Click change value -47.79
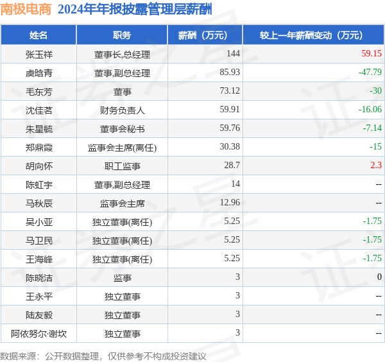Screen dimensions: 385x362 (370, 72)
